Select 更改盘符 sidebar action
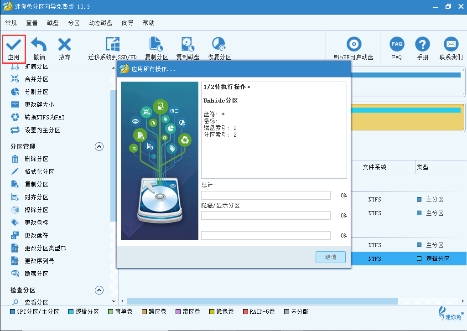This screenshot has height=331, width=467. 30,235
